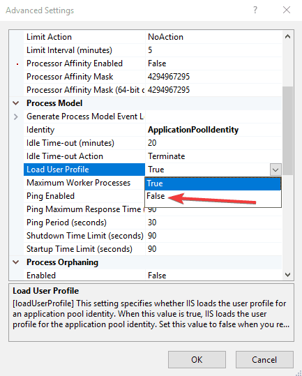Close the Advanced Settings dialog
Screen dimensions: 302x376
tap(287, 10)
